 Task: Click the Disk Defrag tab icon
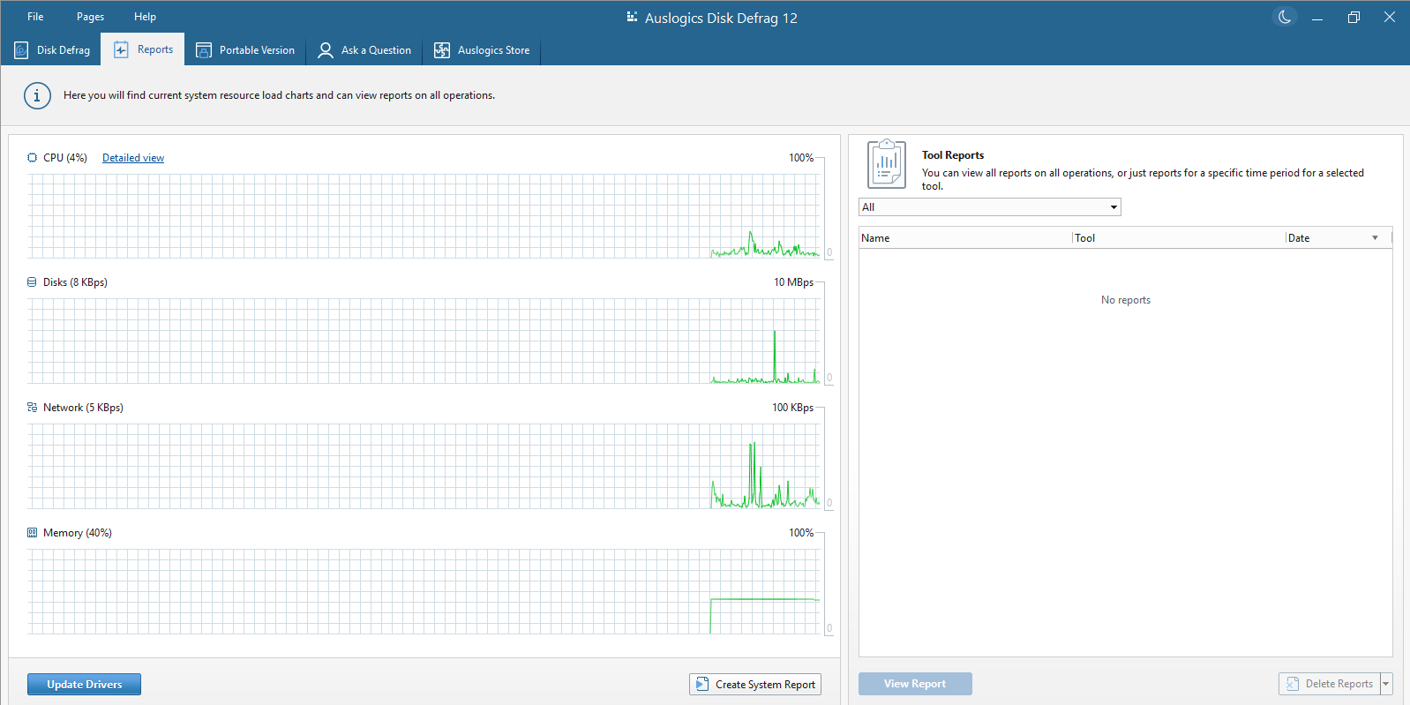coord(21,50)
